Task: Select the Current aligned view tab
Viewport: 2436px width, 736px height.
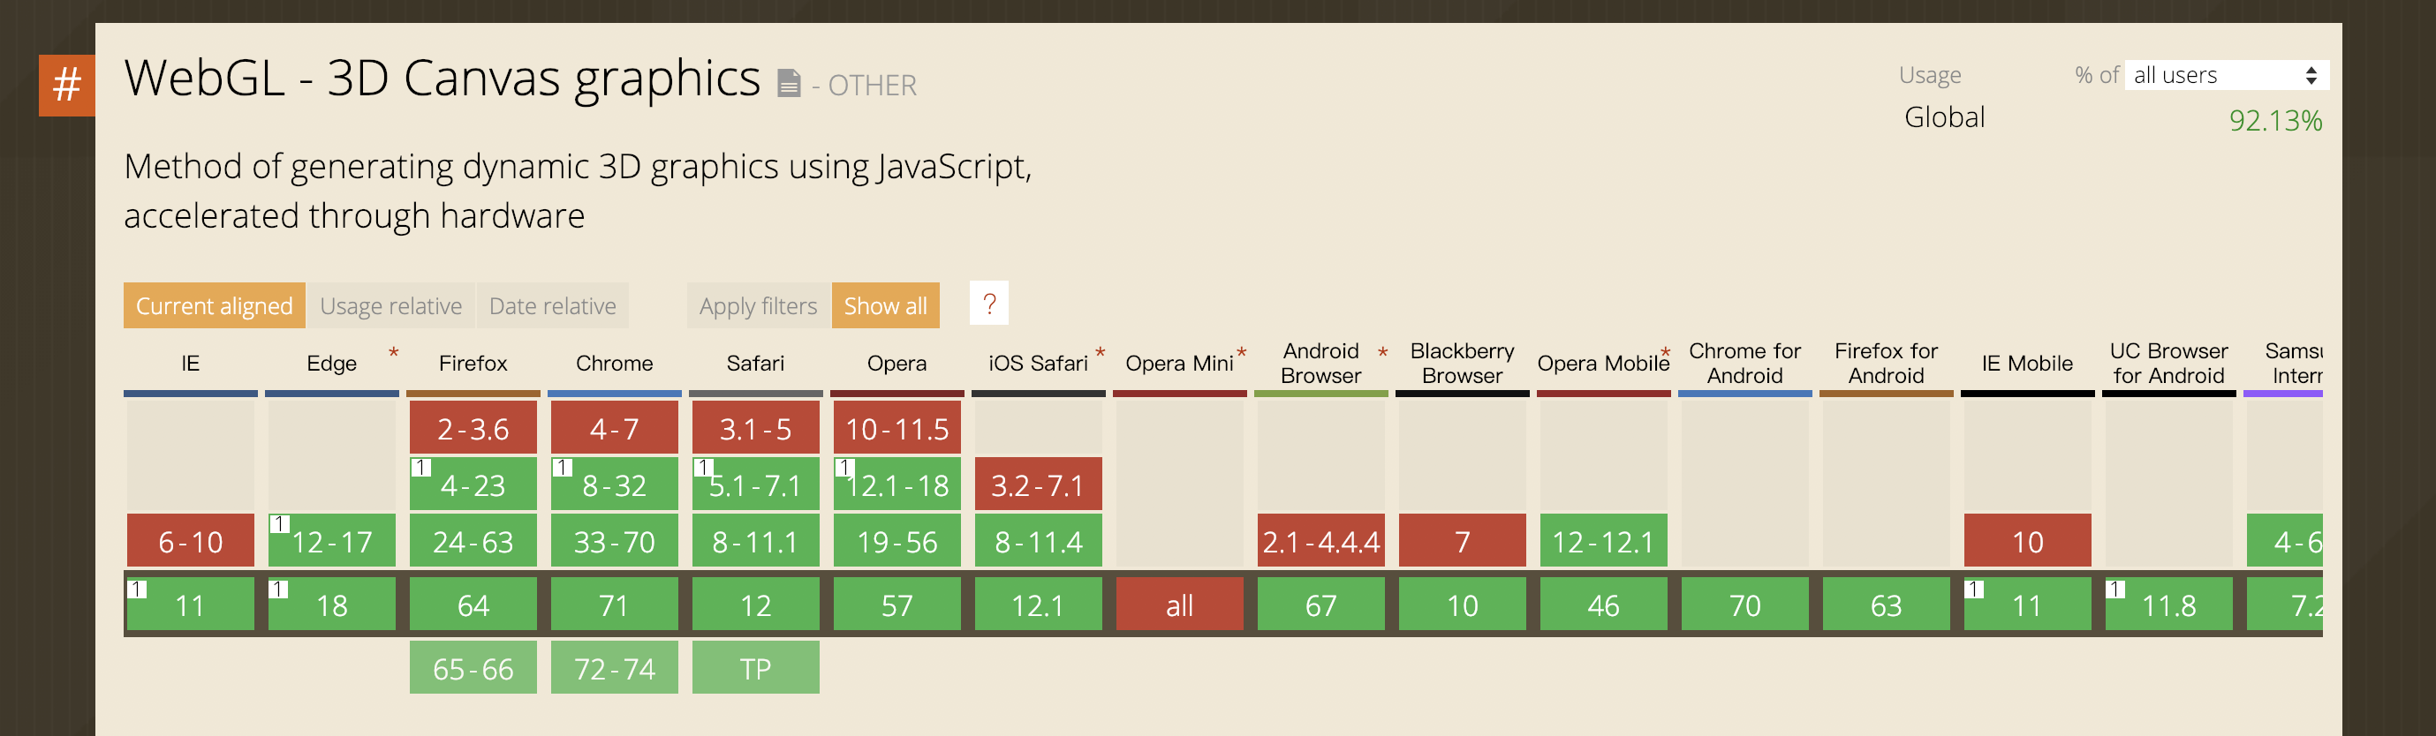Action: [214, 305]
